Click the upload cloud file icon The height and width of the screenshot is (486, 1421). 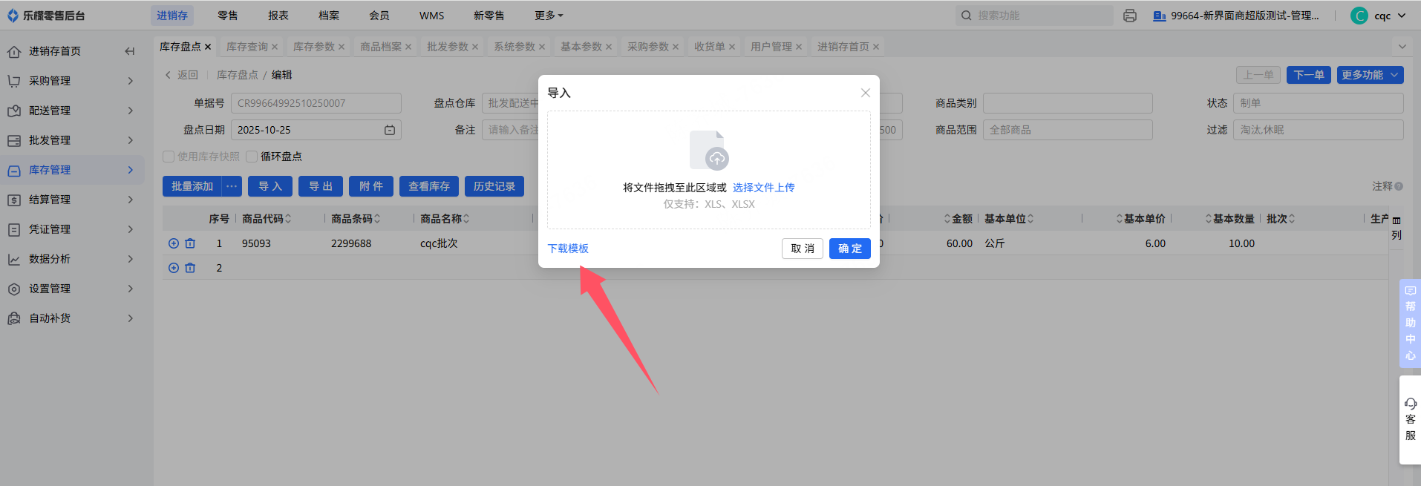709,150
